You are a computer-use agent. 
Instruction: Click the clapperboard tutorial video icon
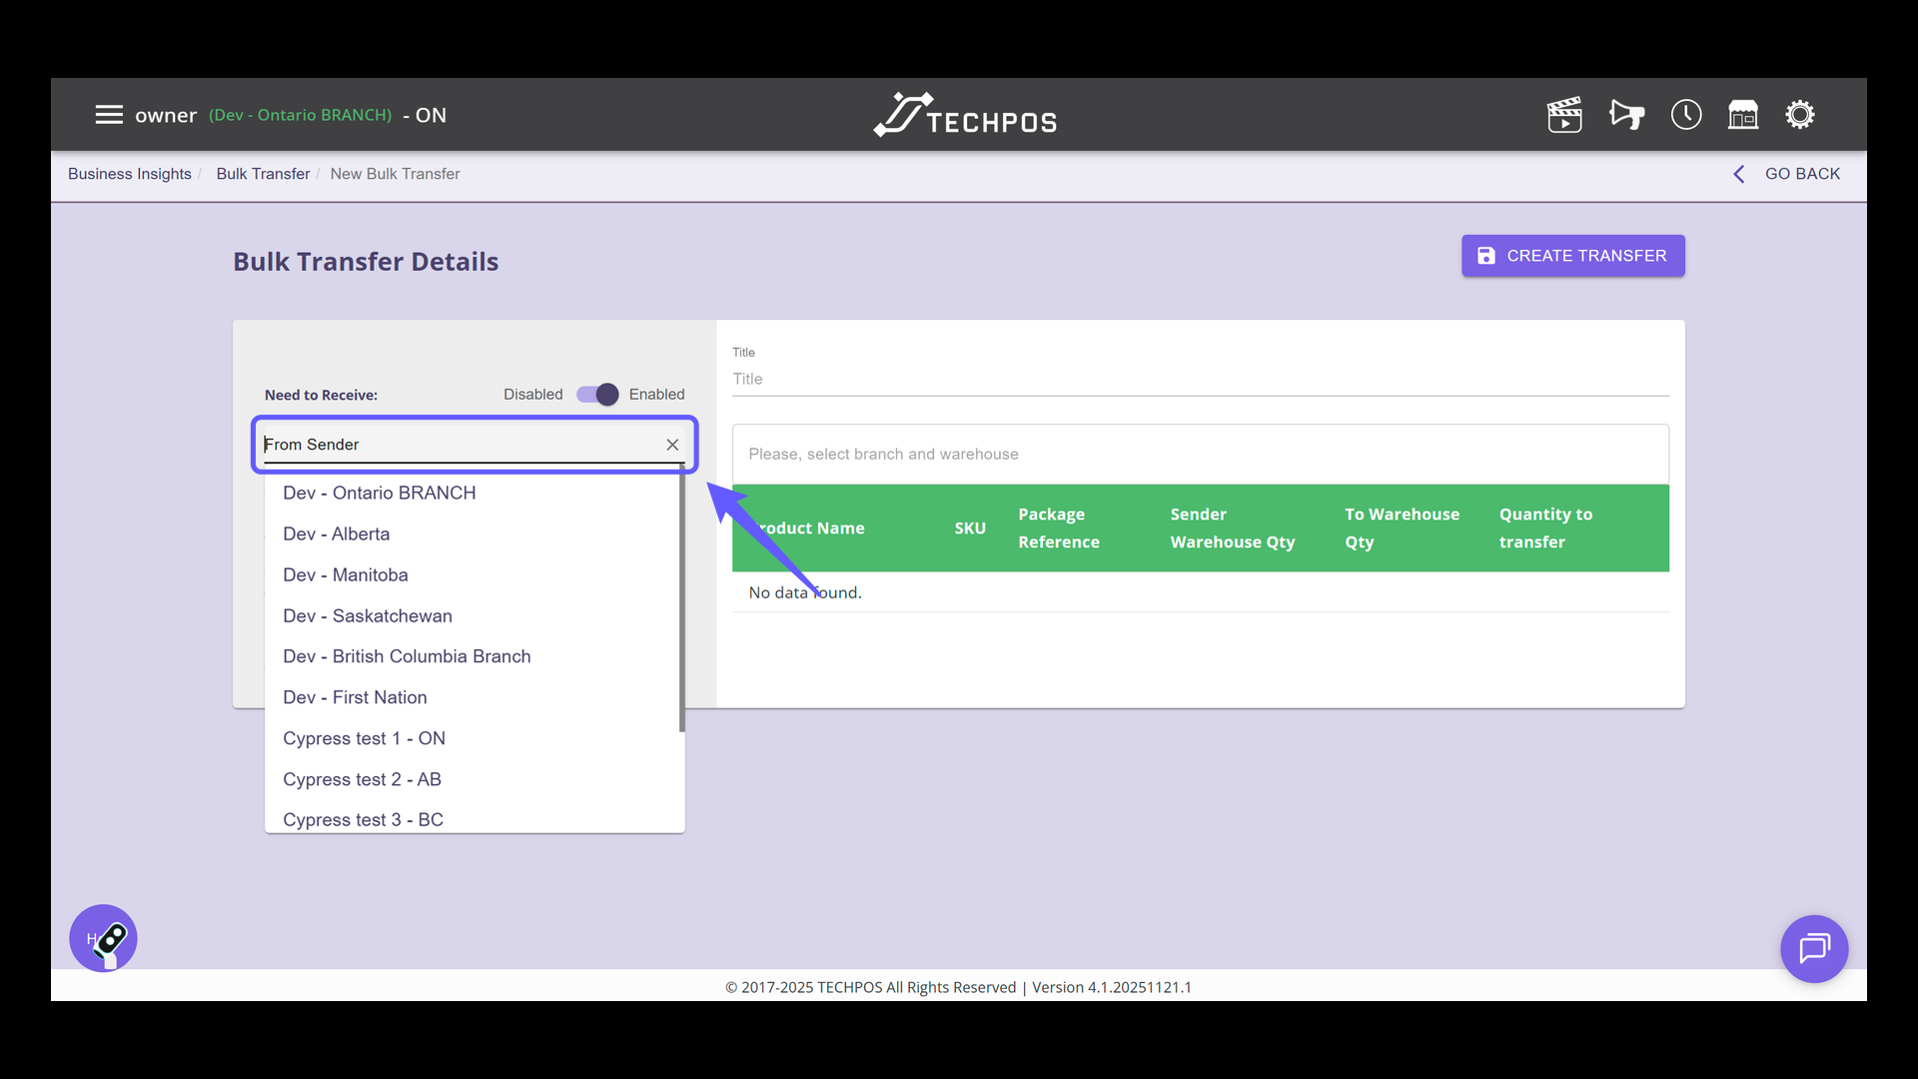[1564, 115]
